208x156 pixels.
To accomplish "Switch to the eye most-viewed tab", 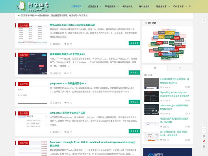I will click(155, 68).
